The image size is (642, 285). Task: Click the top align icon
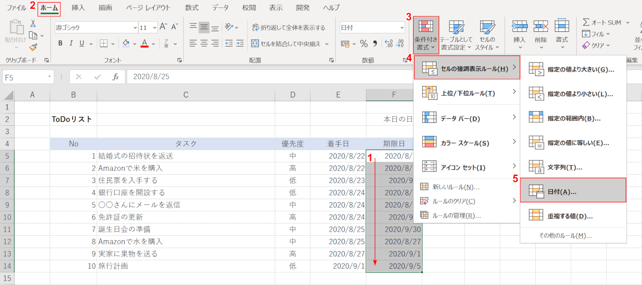click(193, 27)
